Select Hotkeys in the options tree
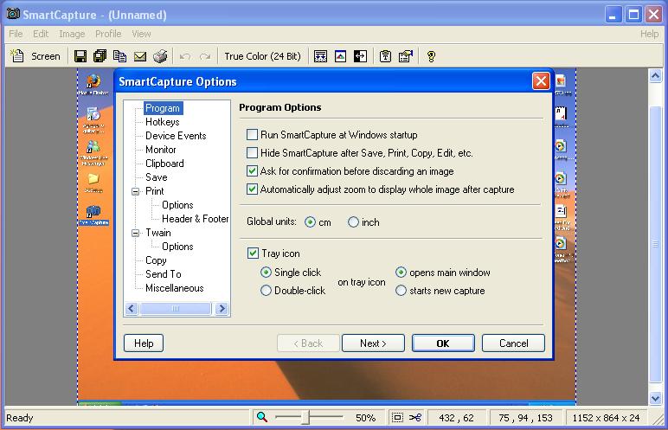Screen dimensions: 668x430 coord(163,122)
